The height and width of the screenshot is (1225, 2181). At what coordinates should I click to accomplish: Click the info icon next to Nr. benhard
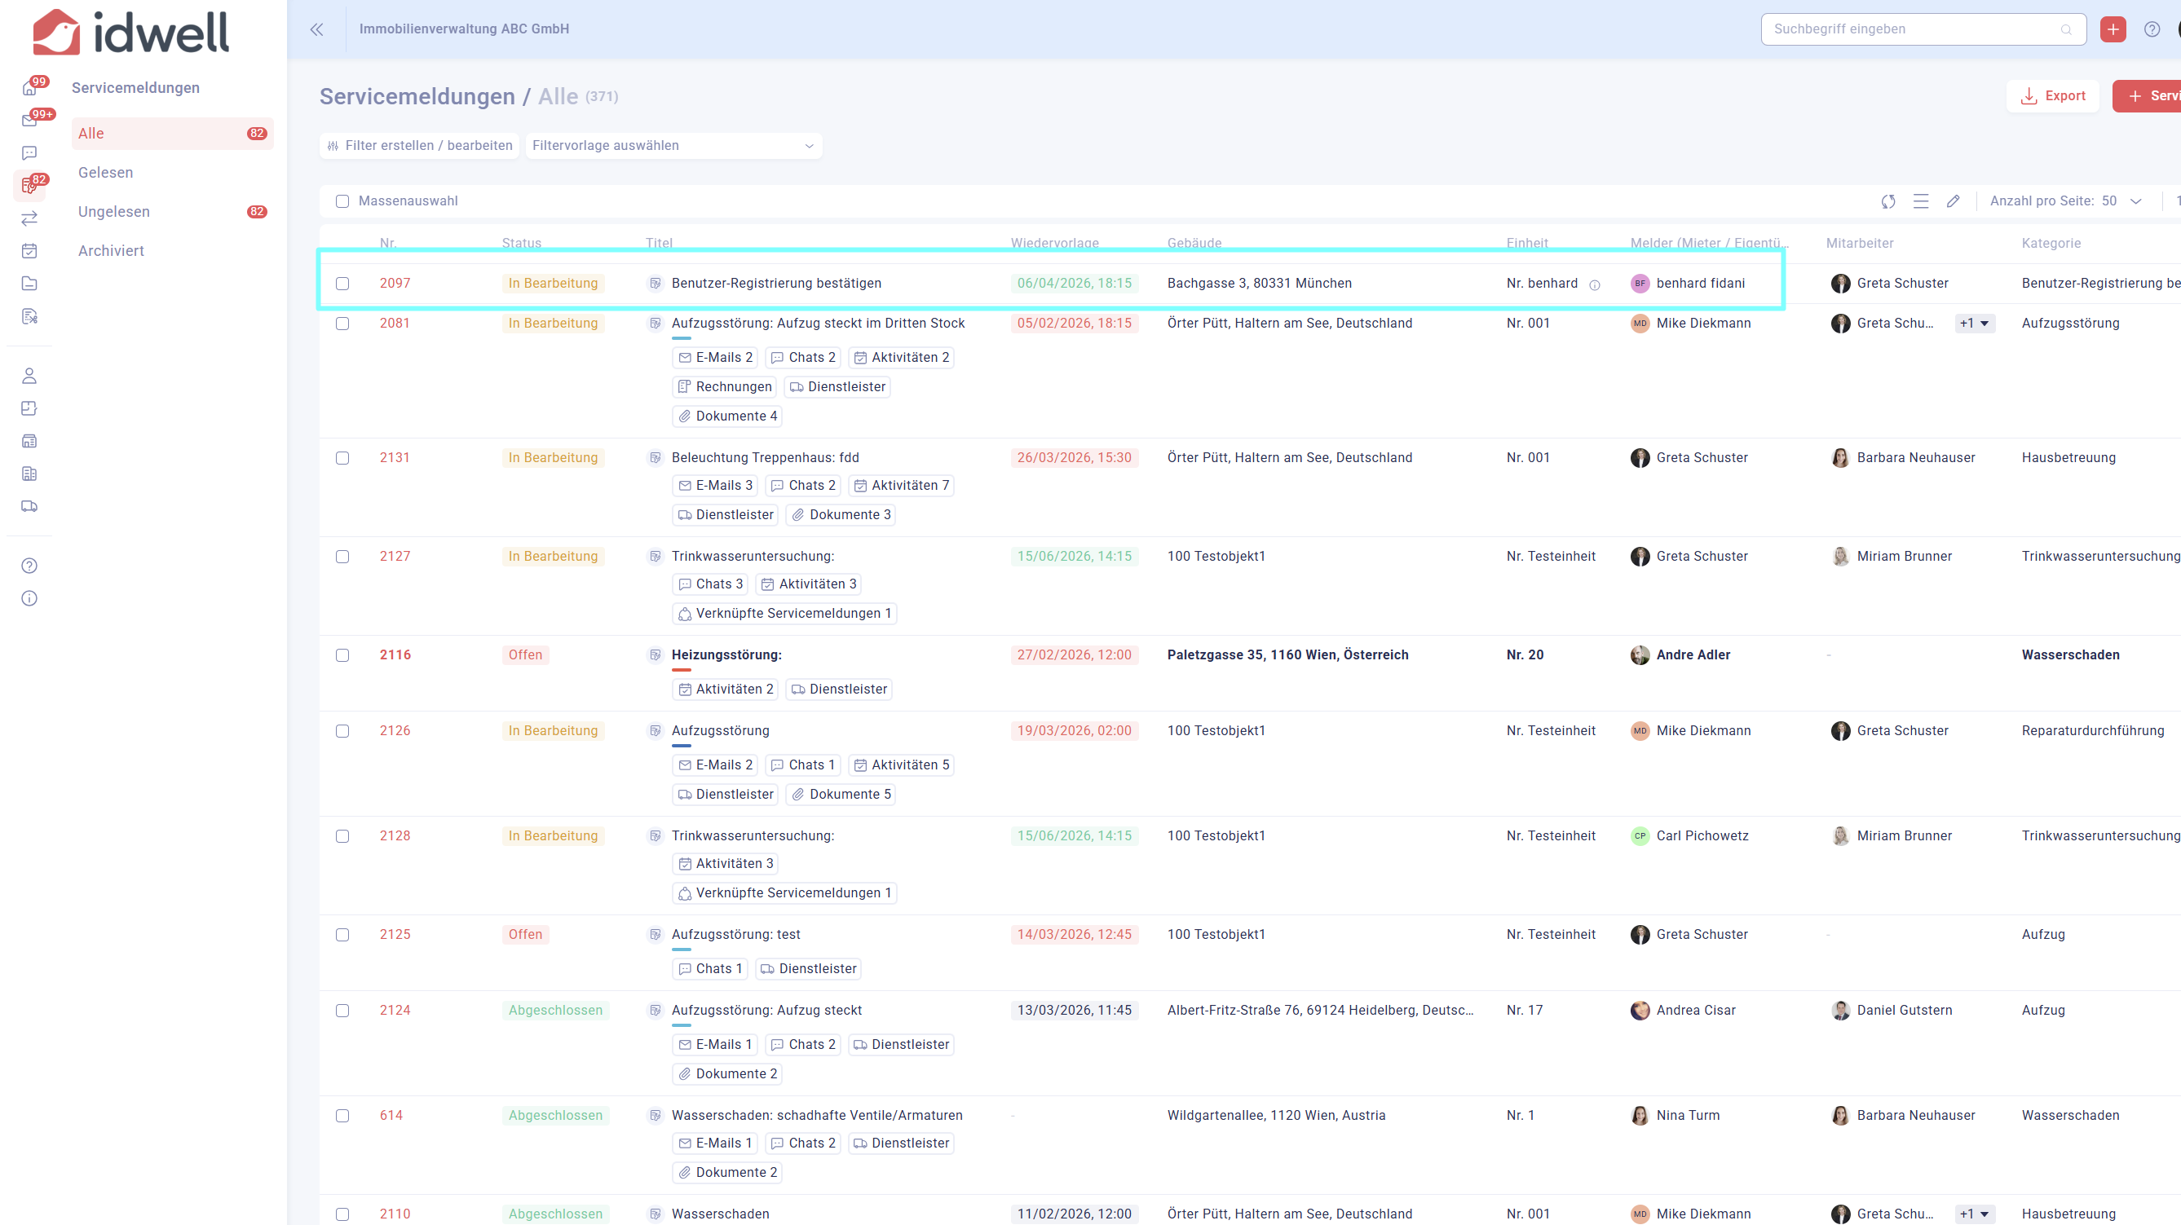coord(1595,284)
